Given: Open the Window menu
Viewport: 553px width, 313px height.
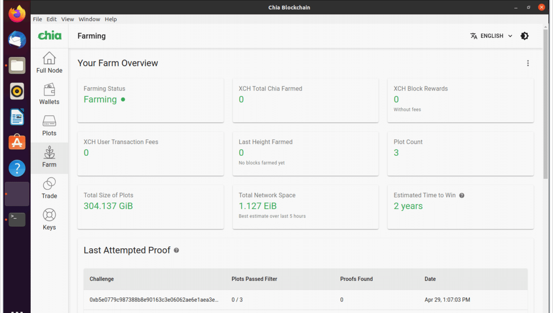Looking at the screenshot, I should 89,19.
